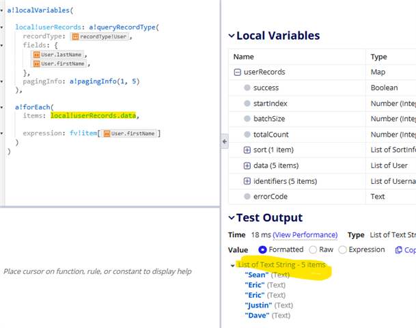Select the Expression value radio button
Viewport: 416px width, 328px height.
343,250
